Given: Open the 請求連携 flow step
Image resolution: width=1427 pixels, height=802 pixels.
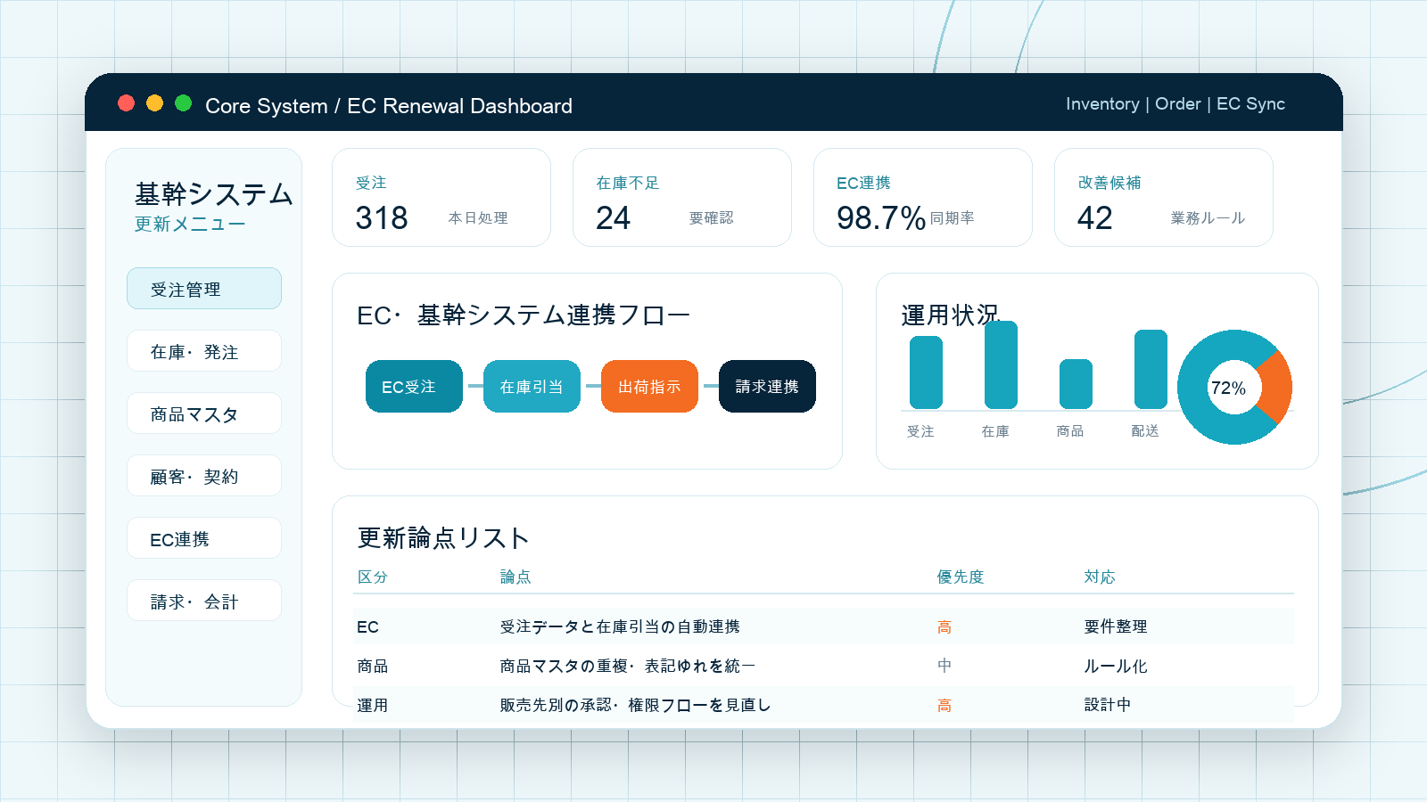Looking at the screenshot, I should [x=767, y=387].
